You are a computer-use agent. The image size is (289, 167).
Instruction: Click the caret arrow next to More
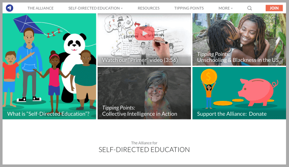coord(232,8)
